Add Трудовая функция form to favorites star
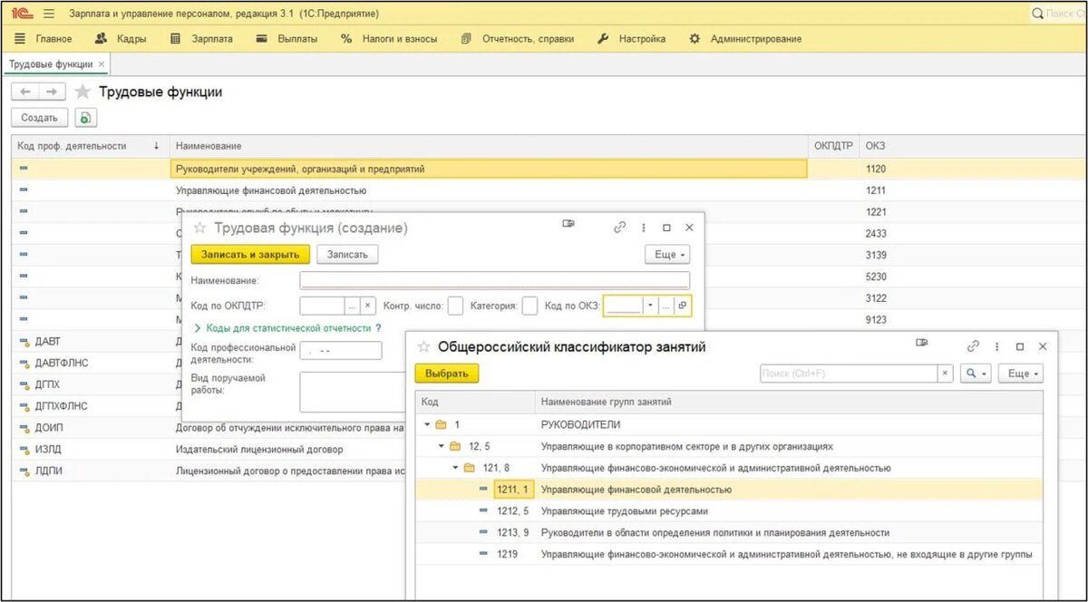 [199, 228]
